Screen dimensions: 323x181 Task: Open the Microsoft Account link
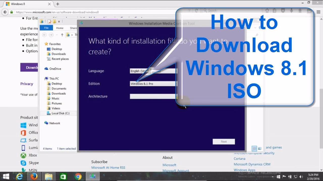coord(176,170)
